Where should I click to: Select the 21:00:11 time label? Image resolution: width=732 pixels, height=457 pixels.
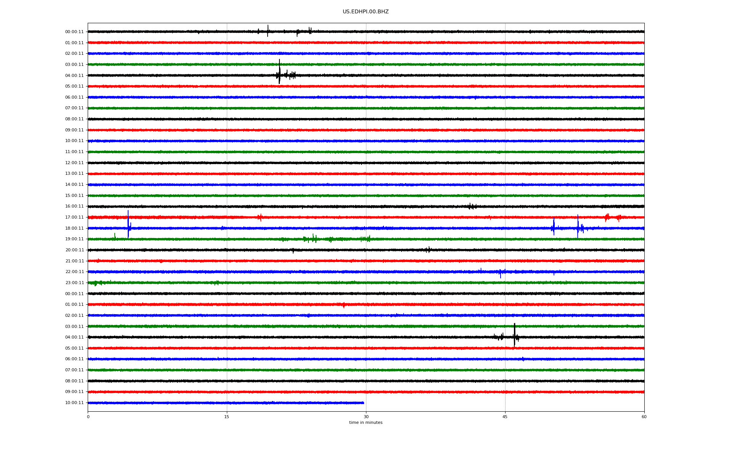(x=74, y=261)
